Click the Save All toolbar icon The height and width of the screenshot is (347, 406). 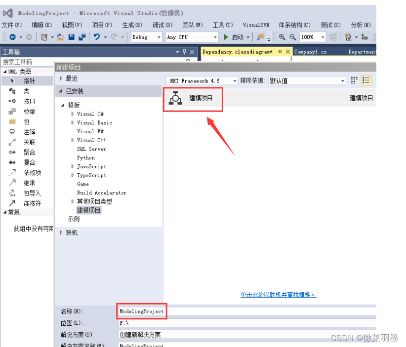pos(82,37)
